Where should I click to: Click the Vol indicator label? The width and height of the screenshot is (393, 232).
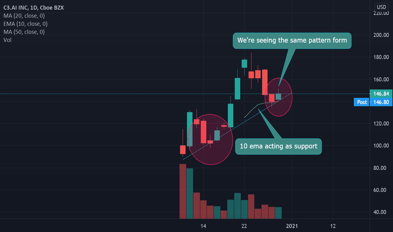click(x=8, y=40)
